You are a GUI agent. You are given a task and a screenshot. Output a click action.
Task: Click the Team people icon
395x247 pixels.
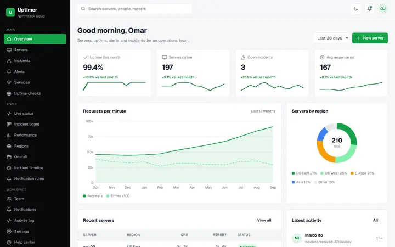click(9, 199)
